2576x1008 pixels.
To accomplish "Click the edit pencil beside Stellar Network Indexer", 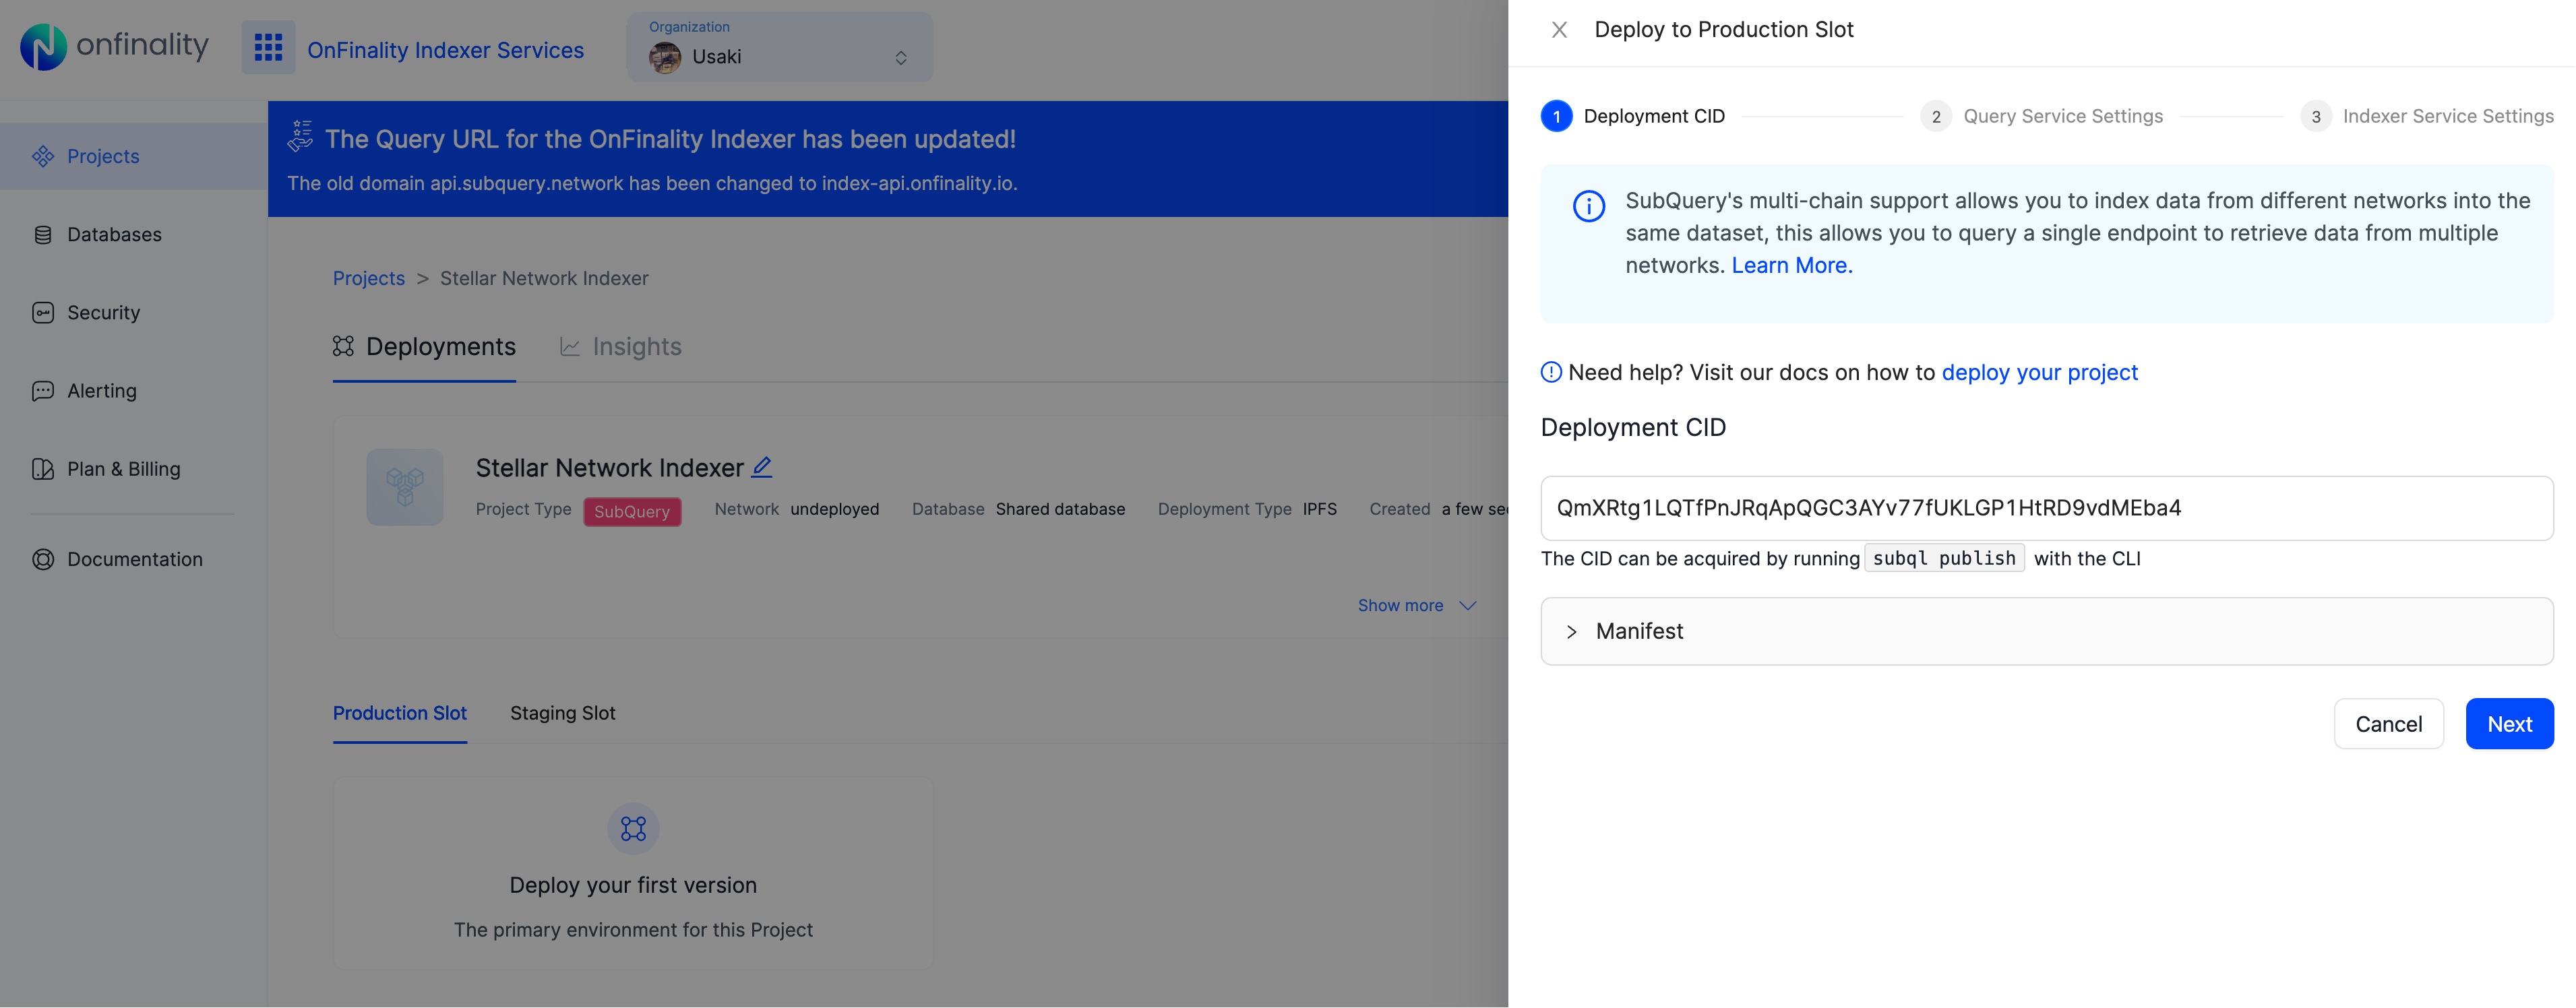I will click(762, 467).
